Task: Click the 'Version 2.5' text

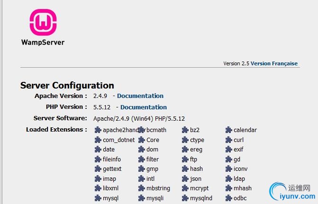Action: click(236, 63)
